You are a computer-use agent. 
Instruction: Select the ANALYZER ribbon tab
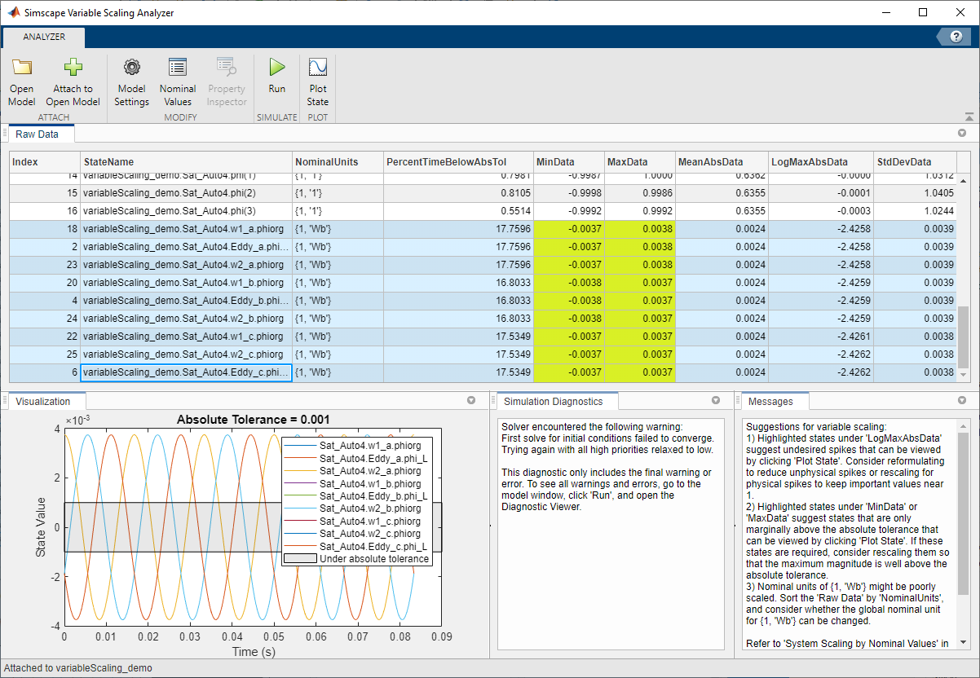coord(44,37)
